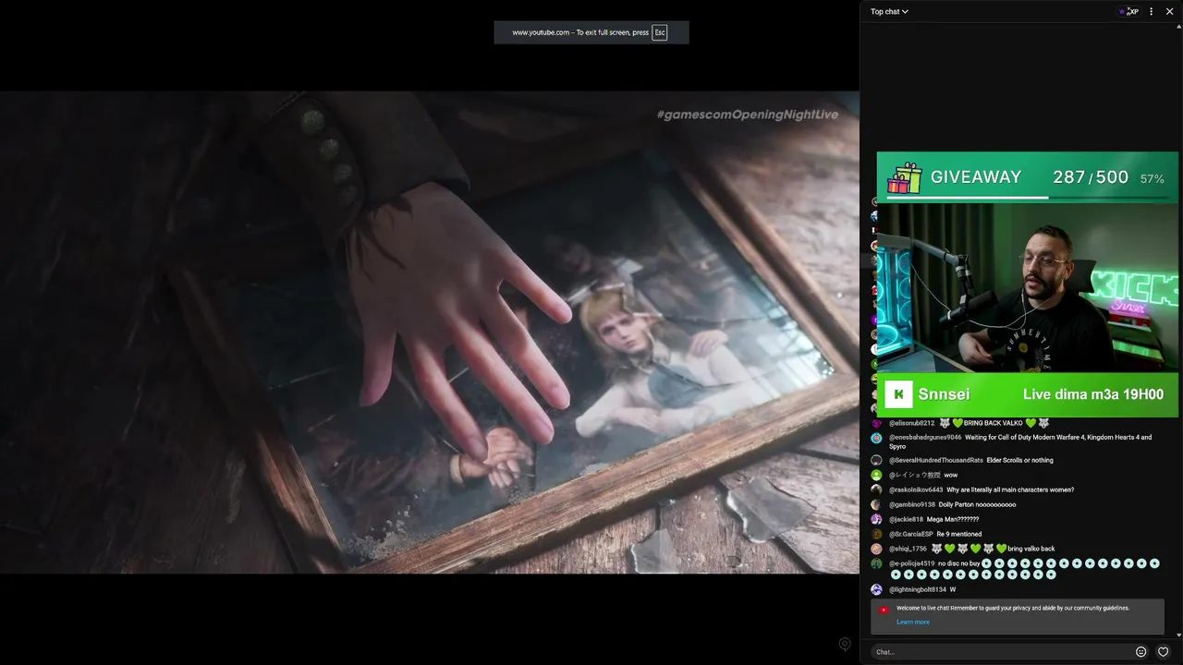The image size is (1183, 665).
Task: Open @alisonub8212's profile avatar
Action: (x=876, y=423)
